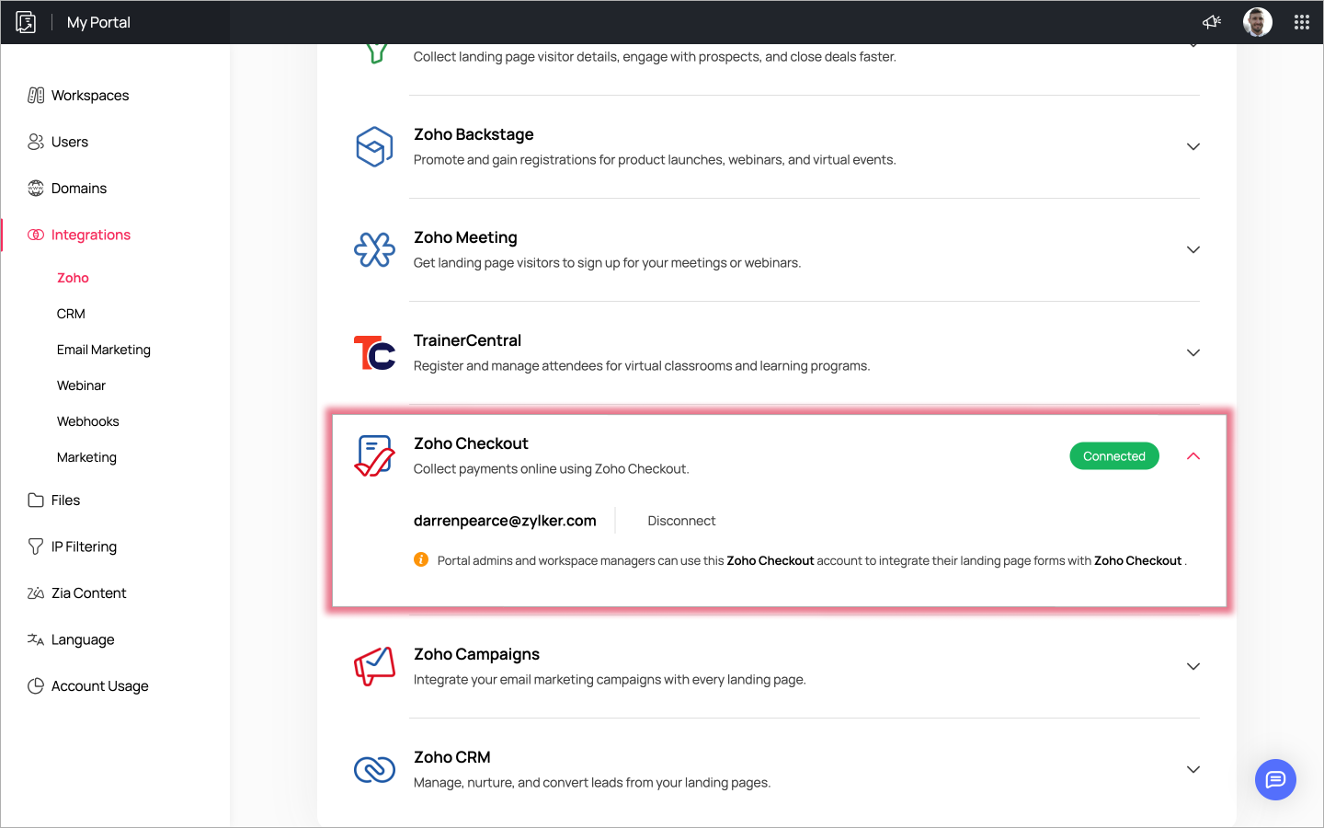Click the Zoho Campaigns heading

(476, 654)
